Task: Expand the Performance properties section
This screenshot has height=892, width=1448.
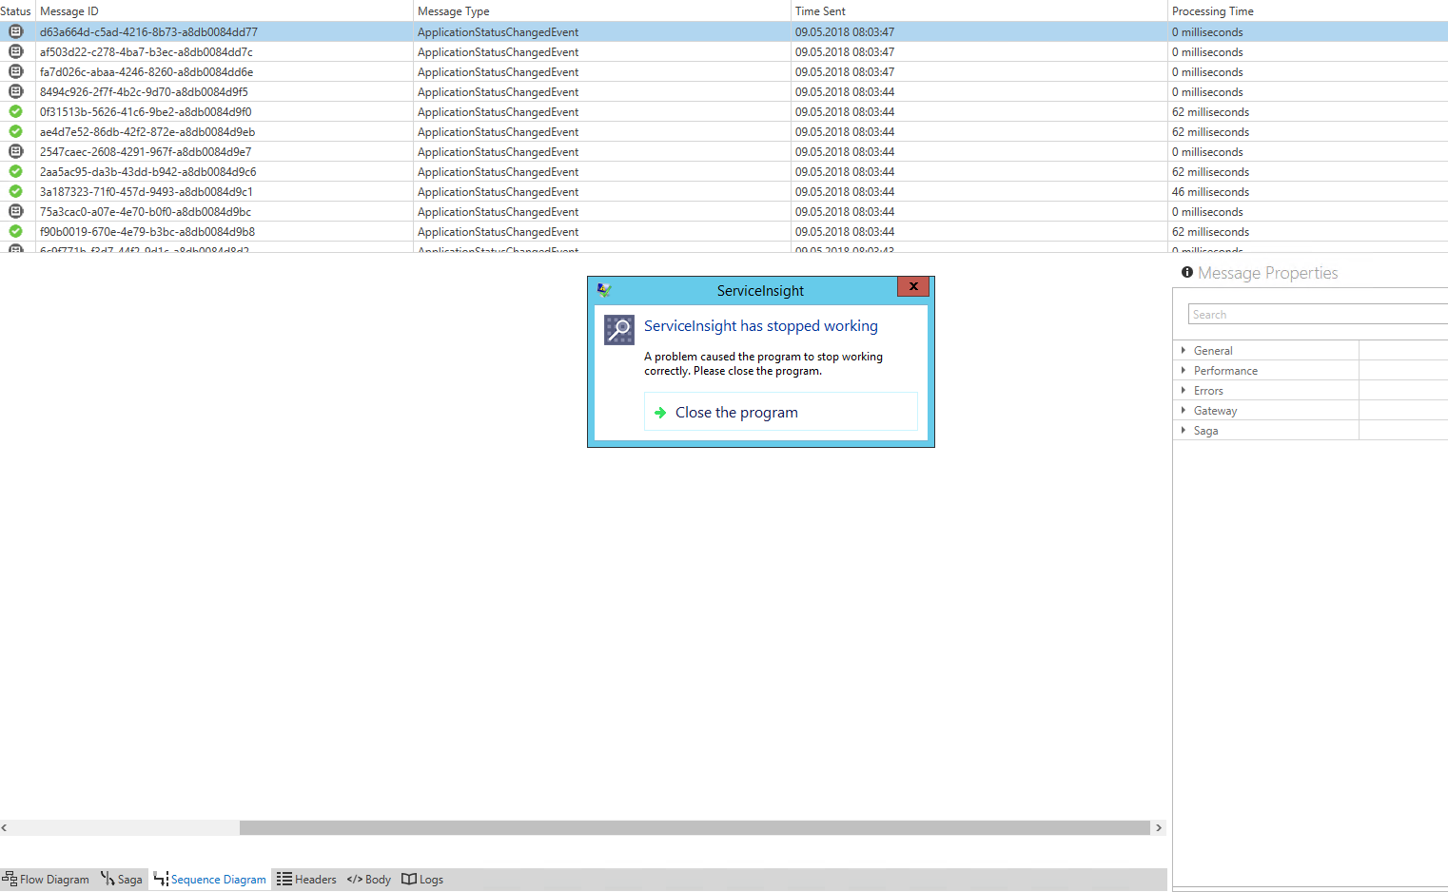Action: 1184,370
